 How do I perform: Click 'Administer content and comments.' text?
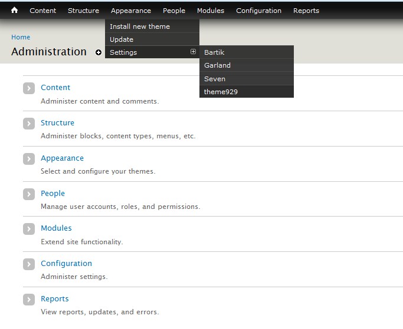pos(100,101)
